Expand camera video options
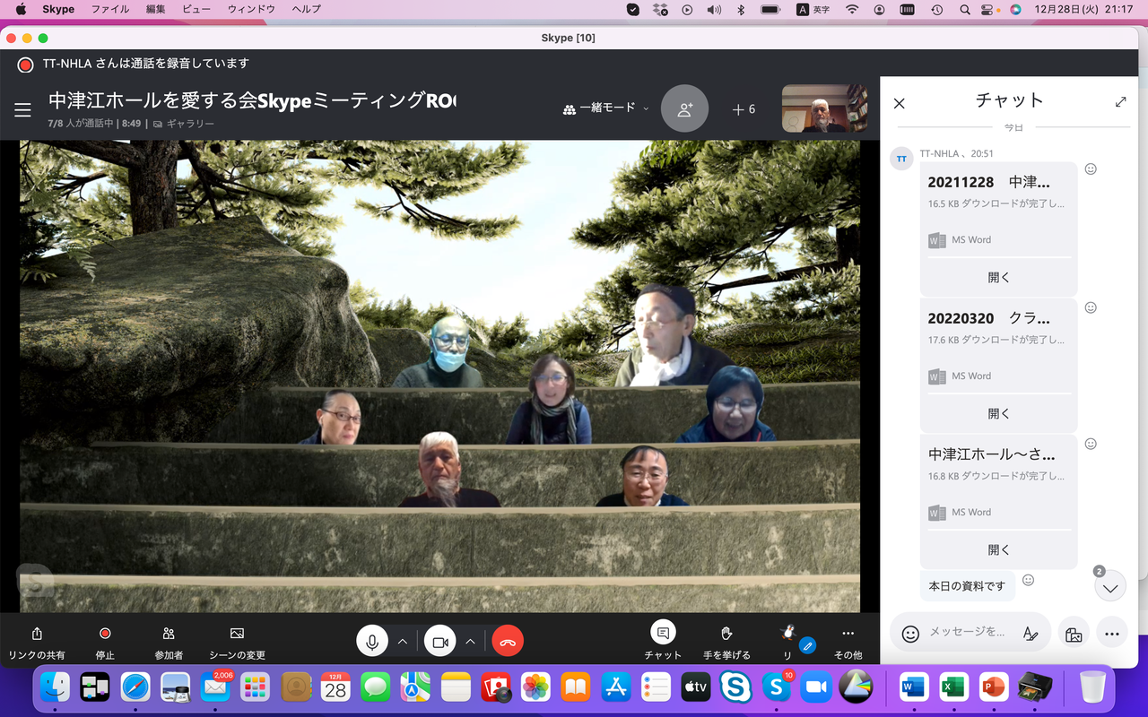 pos(470,642)
